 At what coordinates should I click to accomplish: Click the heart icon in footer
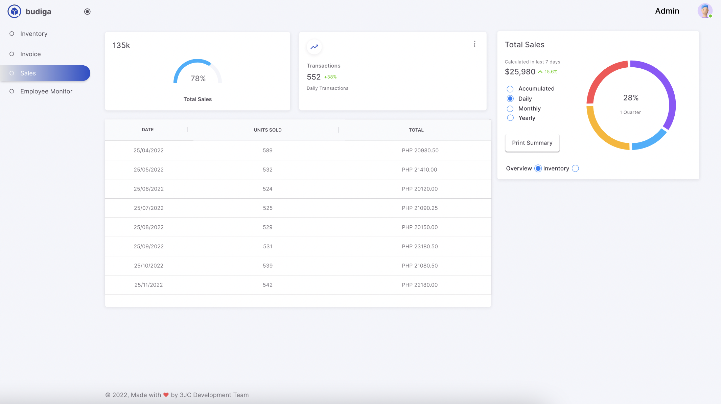[166, 395]
